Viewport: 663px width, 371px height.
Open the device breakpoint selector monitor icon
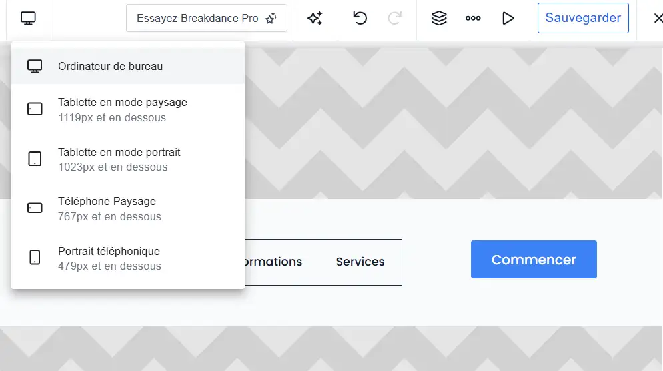pyautogui.click(x=28, y=18)
